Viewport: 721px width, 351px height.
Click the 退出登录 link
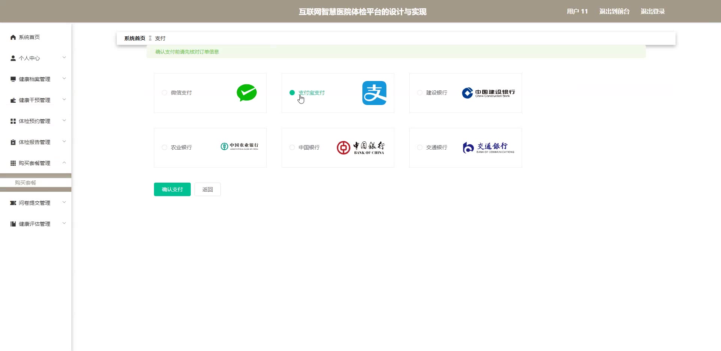point(653,11)
